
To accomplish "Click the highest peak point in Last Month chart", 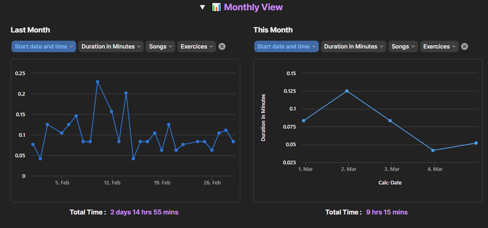I will pyautogui.click(x=98, y=82).
